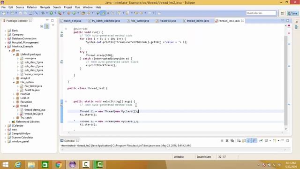The width and height of the screenshot is (300, 169).
Task: Create a New Java Class from the toolbar
Action: pyautogui.click(x=74, y=13)
